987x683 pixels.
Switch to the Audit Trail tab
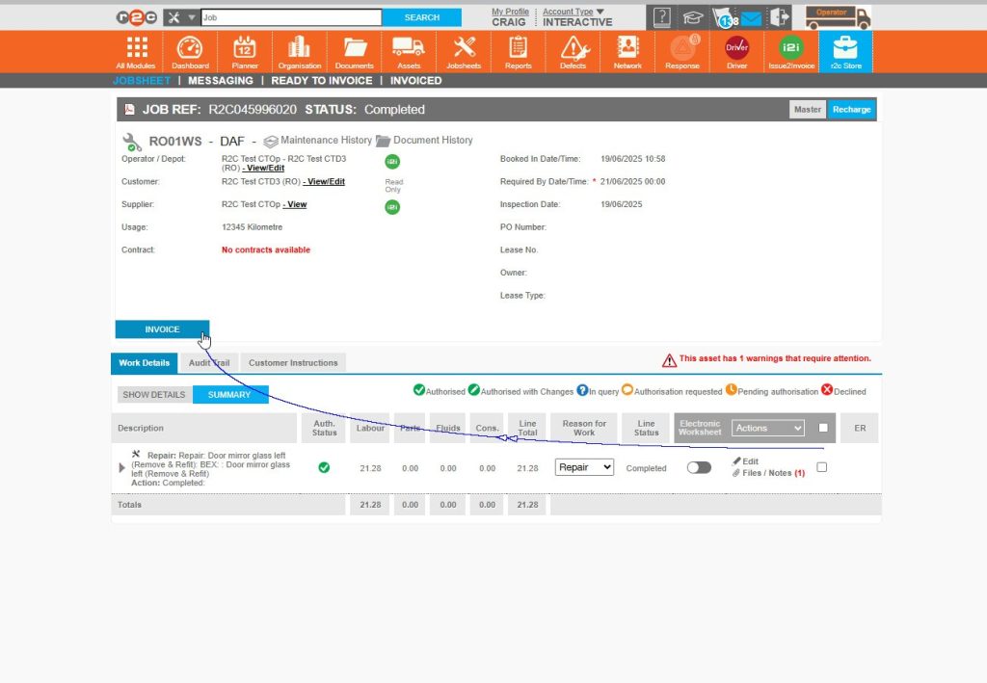pos(208,362)
